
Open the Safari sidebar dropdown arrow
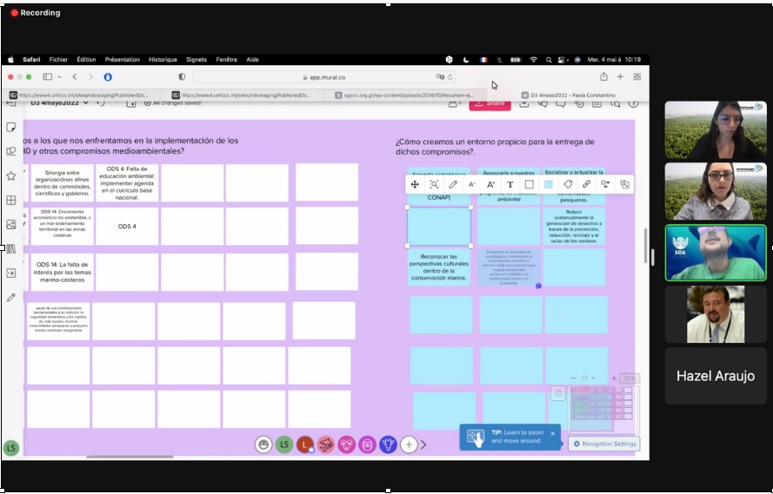[59, 76]
